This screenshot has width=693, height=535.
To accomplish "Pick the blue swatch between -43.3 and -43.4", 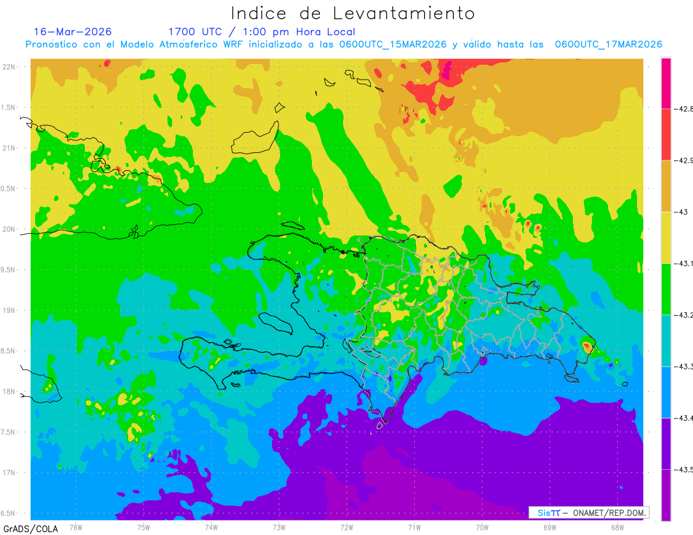I will 666,392.
